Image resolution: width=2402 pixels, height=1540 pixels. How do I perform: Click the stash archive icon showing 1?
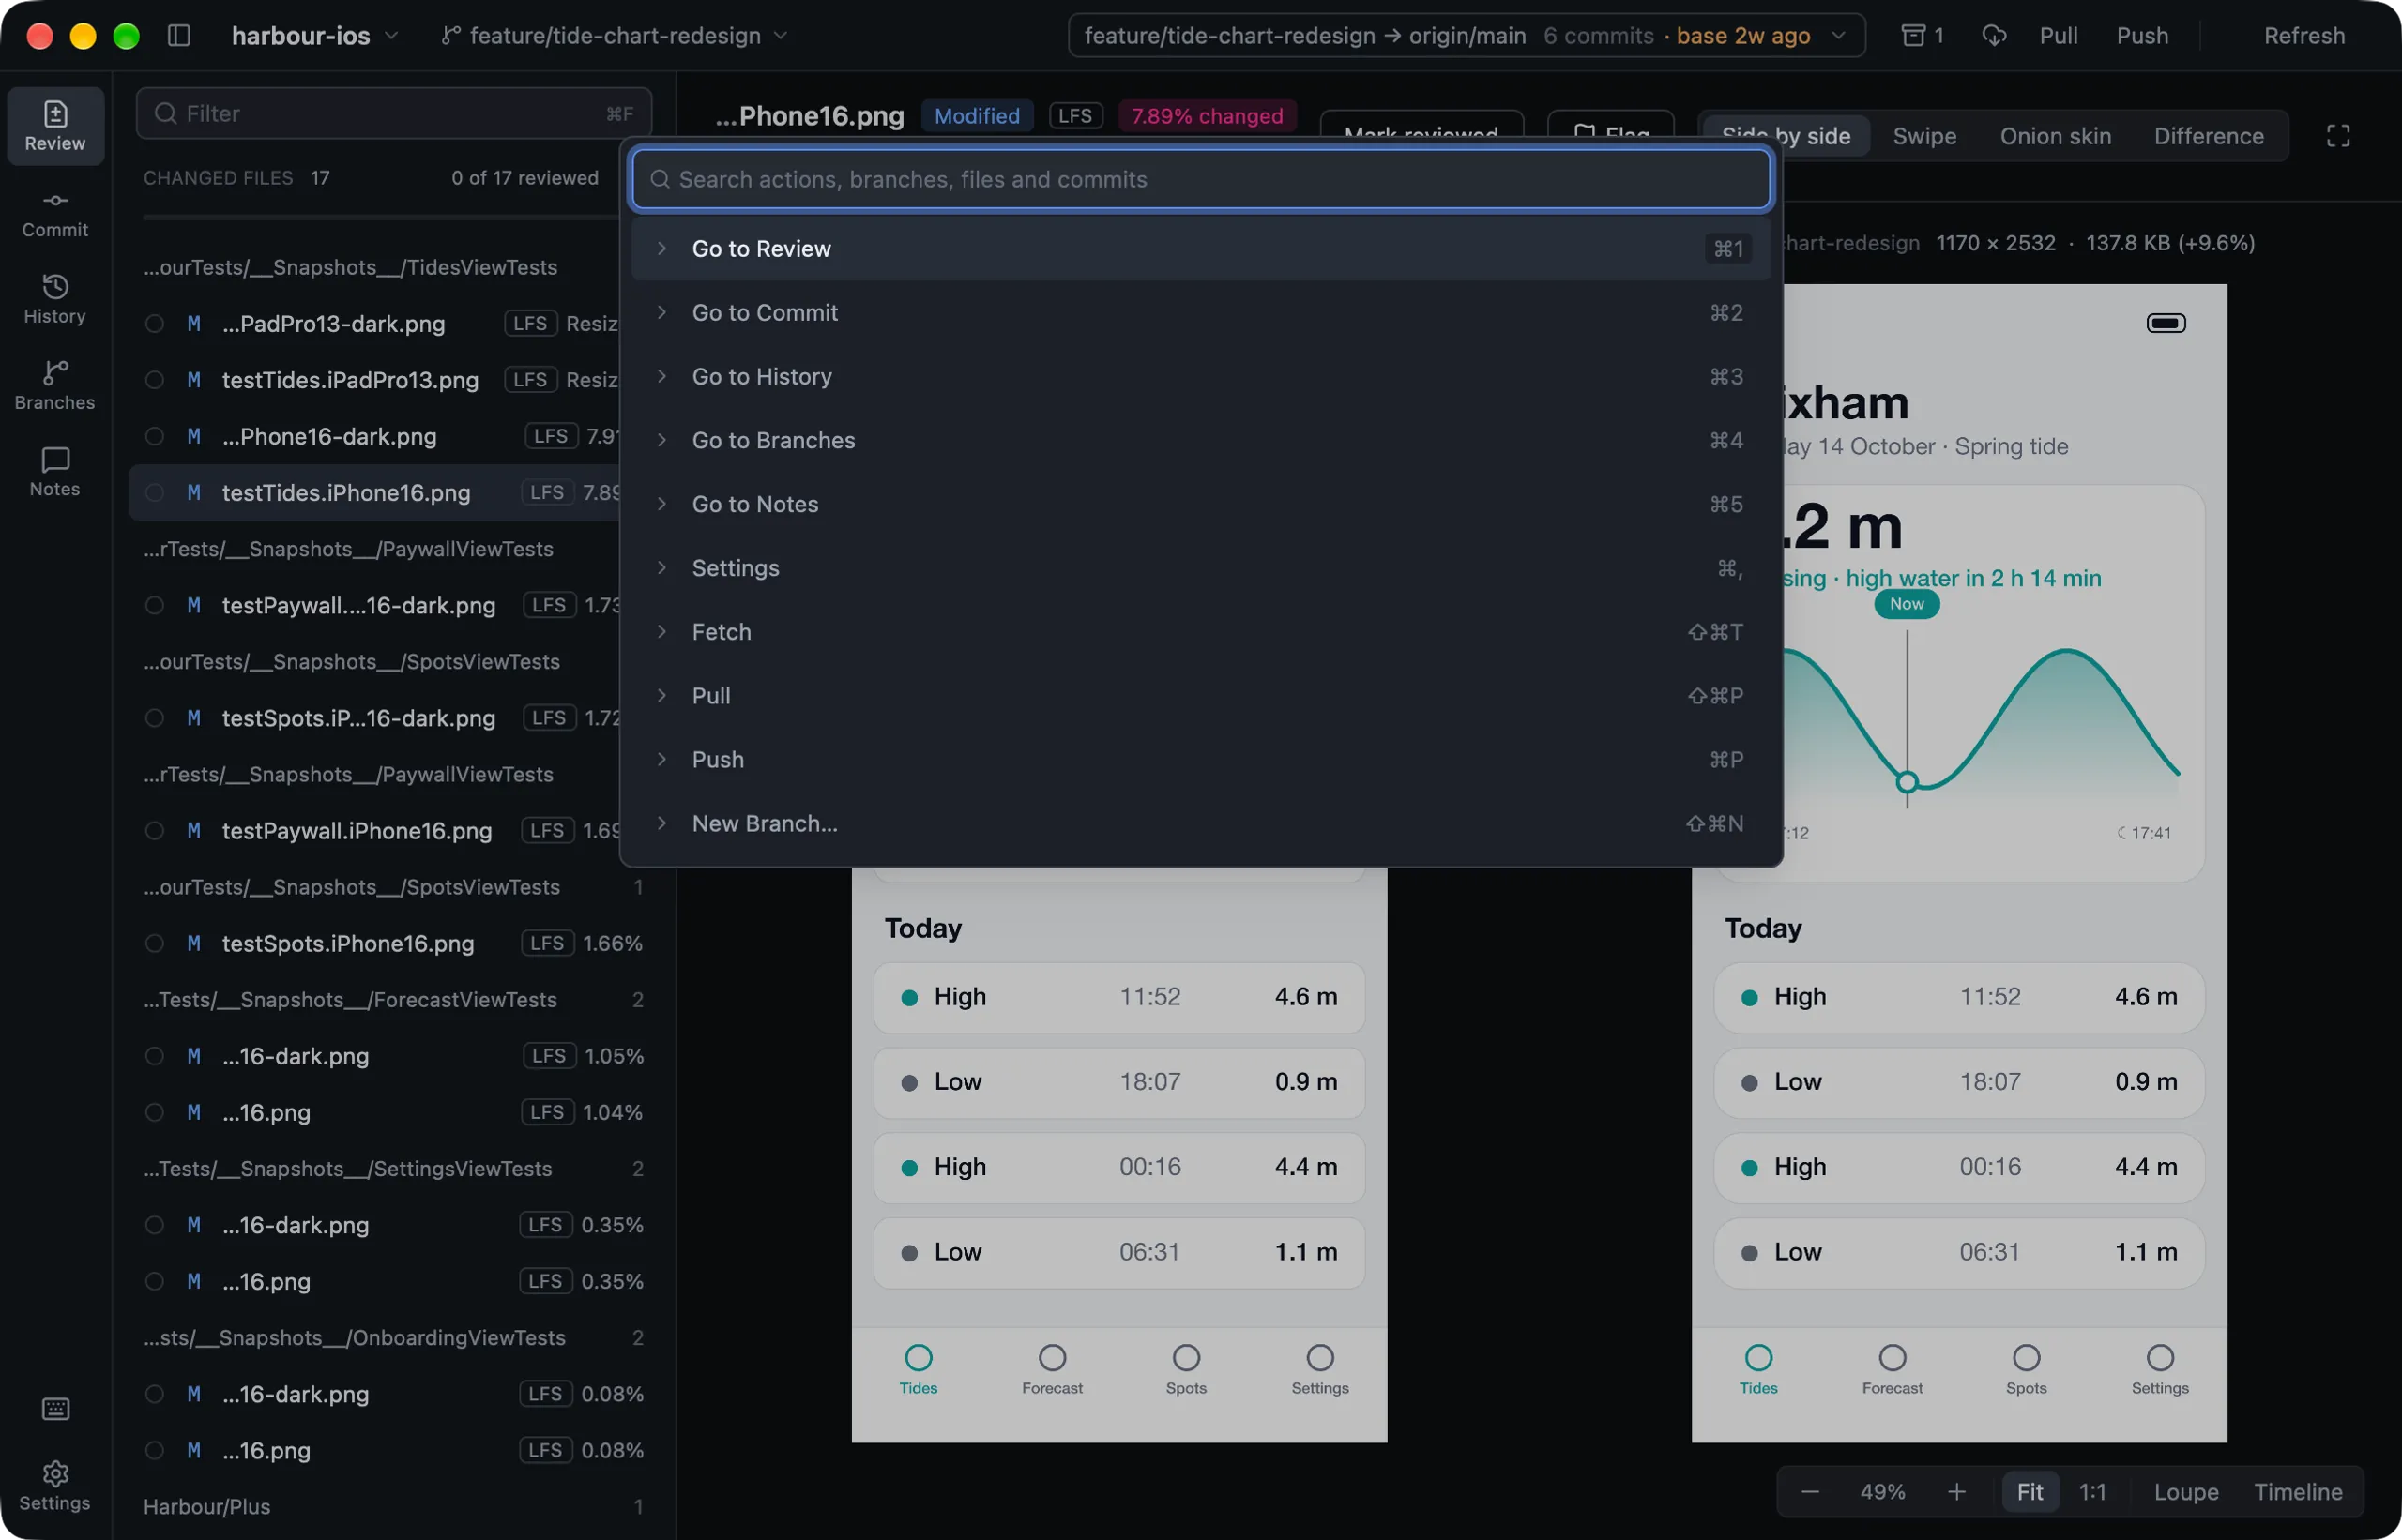[x=1921, y=36]
